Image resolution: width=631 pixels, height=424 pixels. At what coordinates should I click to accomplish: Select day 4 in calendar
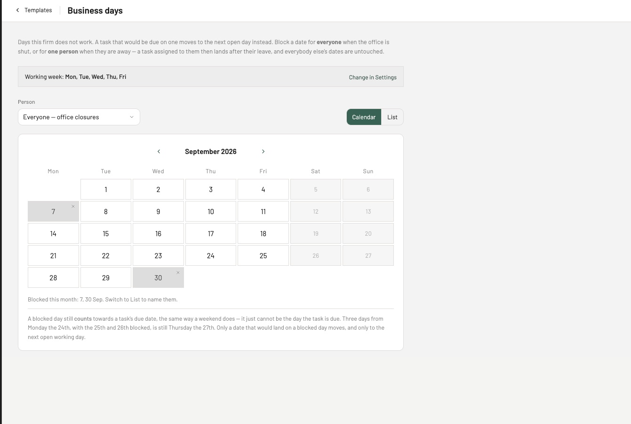tap(263, 189)
